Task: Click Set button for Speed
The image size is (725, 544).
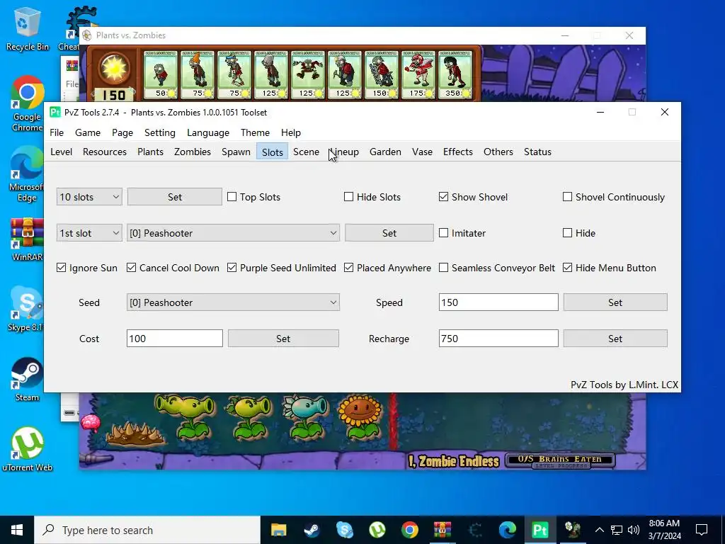Action: pos(615,302)
